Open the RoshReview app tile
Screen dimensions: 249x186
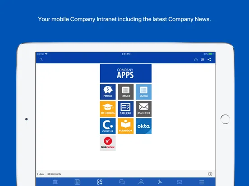click(x=108, y=143)
